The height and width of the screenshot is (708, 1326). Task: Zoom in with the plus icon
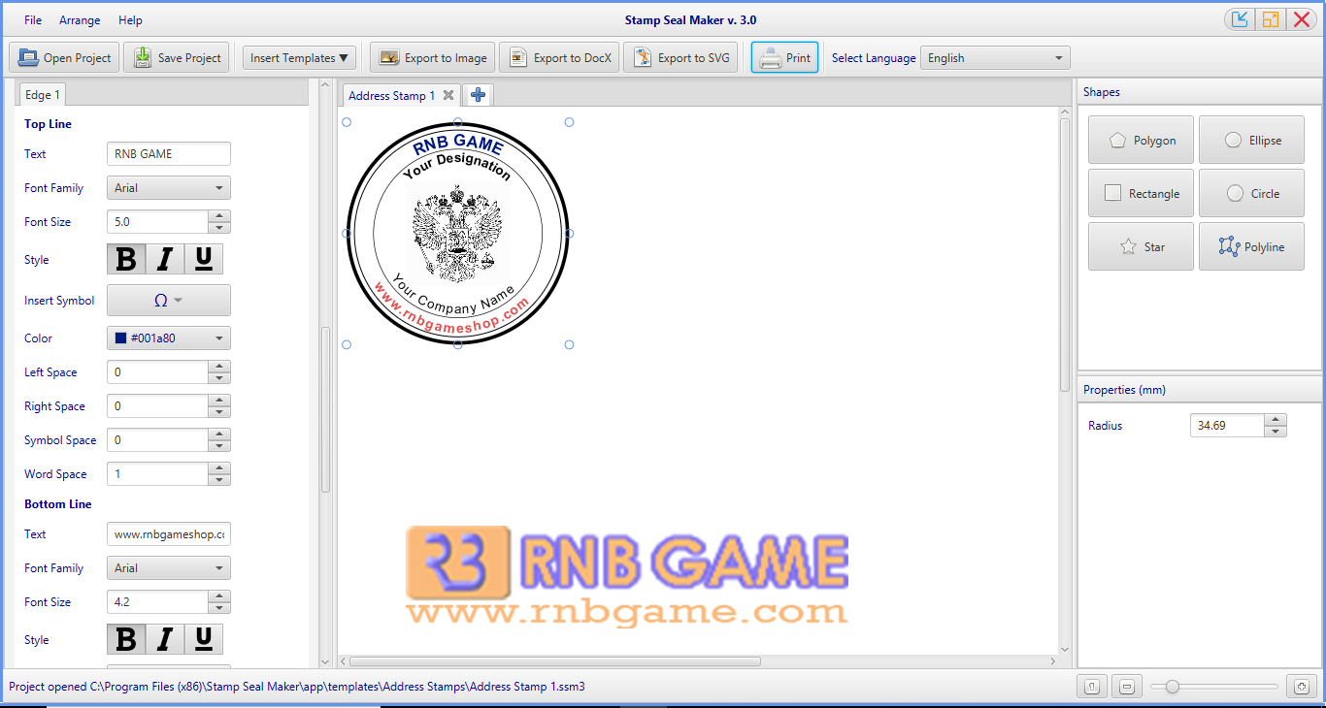tap(1301, 687)
